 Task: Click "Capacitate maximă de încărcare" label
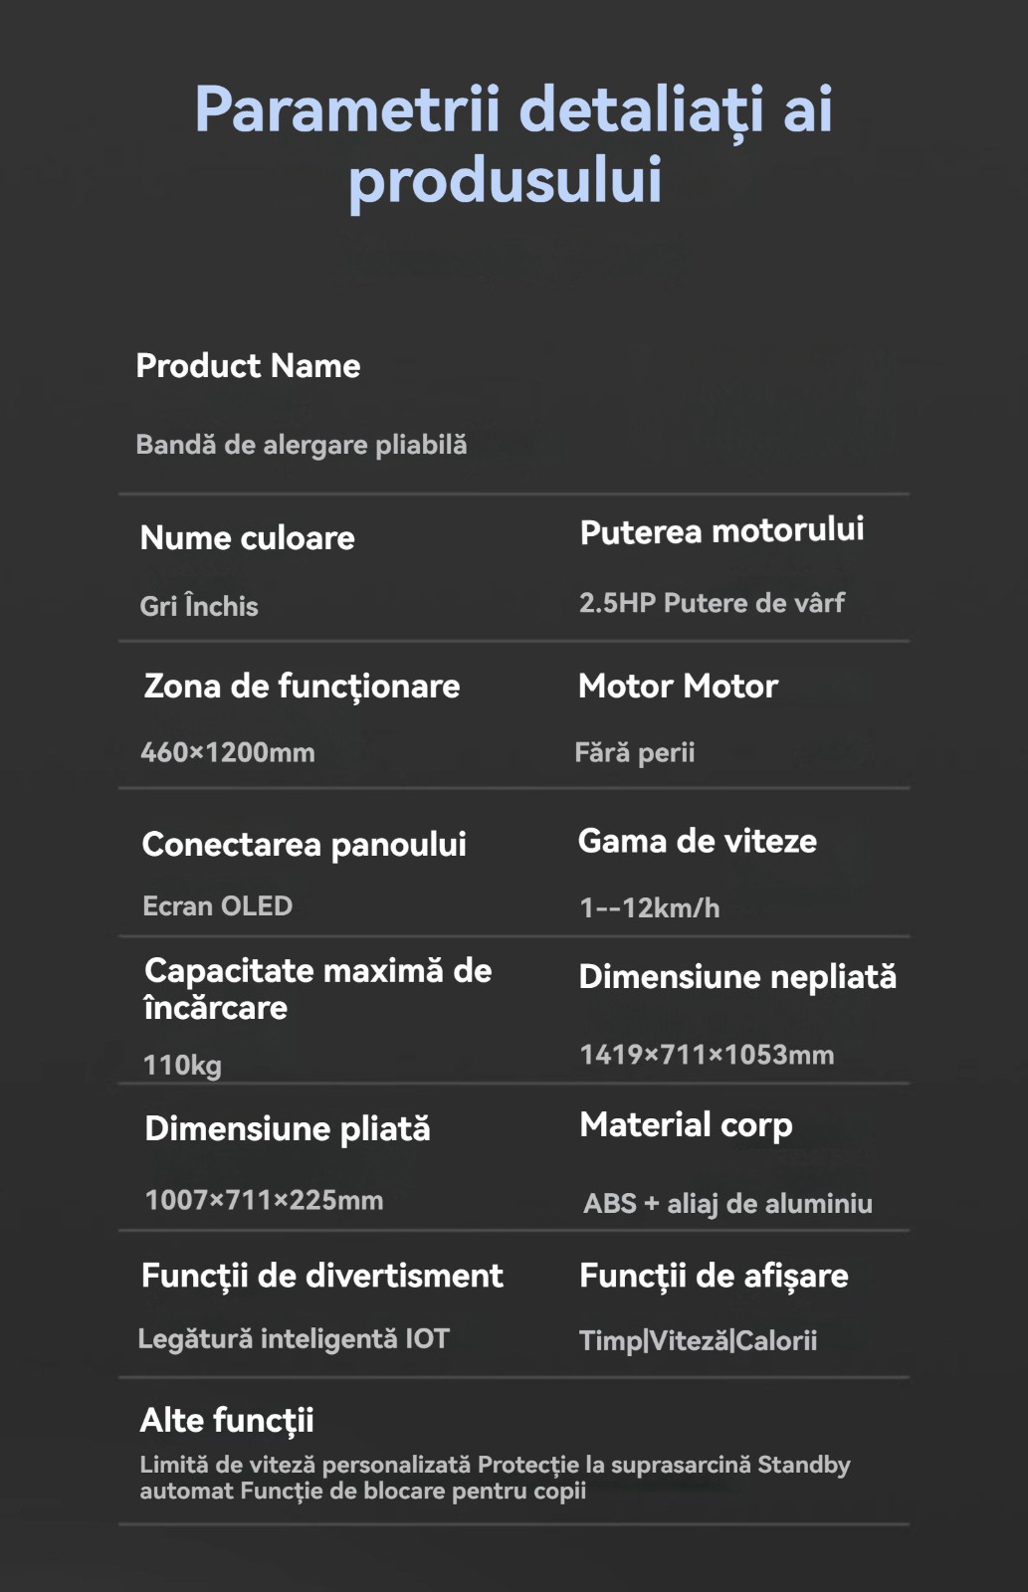point(317,989)
